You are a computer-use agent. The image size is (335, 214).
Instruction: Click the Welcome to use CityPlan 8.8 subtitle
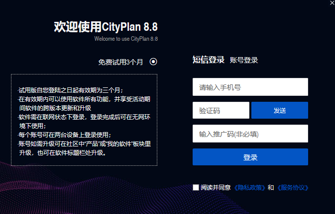[126, 39]
